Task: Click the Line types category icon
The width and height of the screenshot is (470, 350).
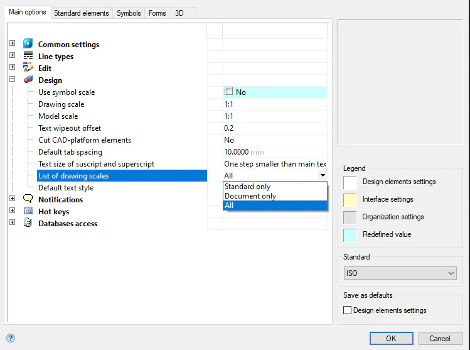Action: [28, 56]
